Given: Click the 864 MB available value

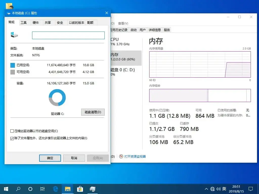Looking at the screenshot, I should click(x=205, y=116).
